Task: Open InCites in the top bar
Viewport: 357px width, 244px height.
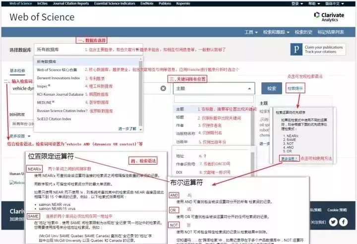Action: [42, 3]
